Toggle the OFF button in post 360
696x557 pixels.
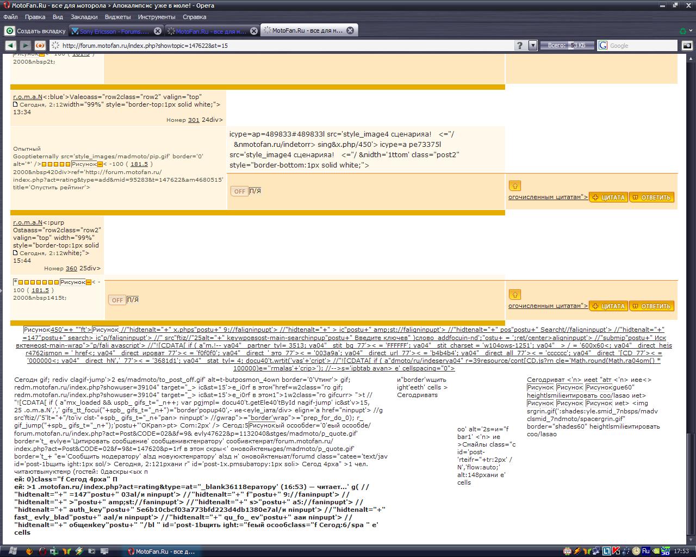[117, 300]
